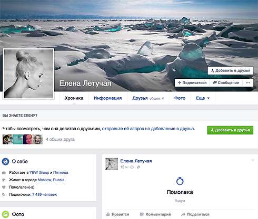This screenshot has height=219, width=258.
Task: Click the home location icon
Action: 4,180
